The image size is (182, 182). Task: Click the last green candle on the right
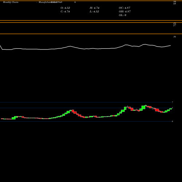click(x=171, y=109)
